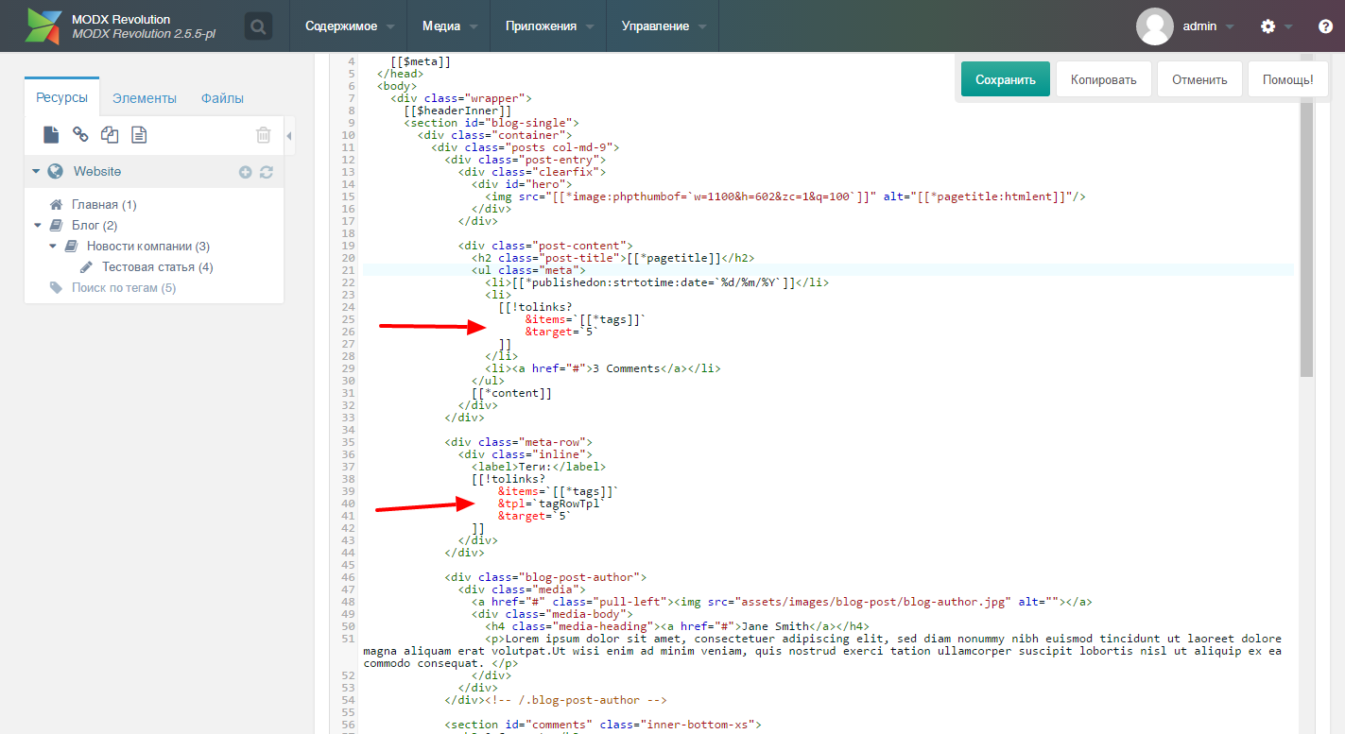Select Поиск по тегам (5) resource
This screenshot has width=1345, height=734.
[x=124, y=288]
